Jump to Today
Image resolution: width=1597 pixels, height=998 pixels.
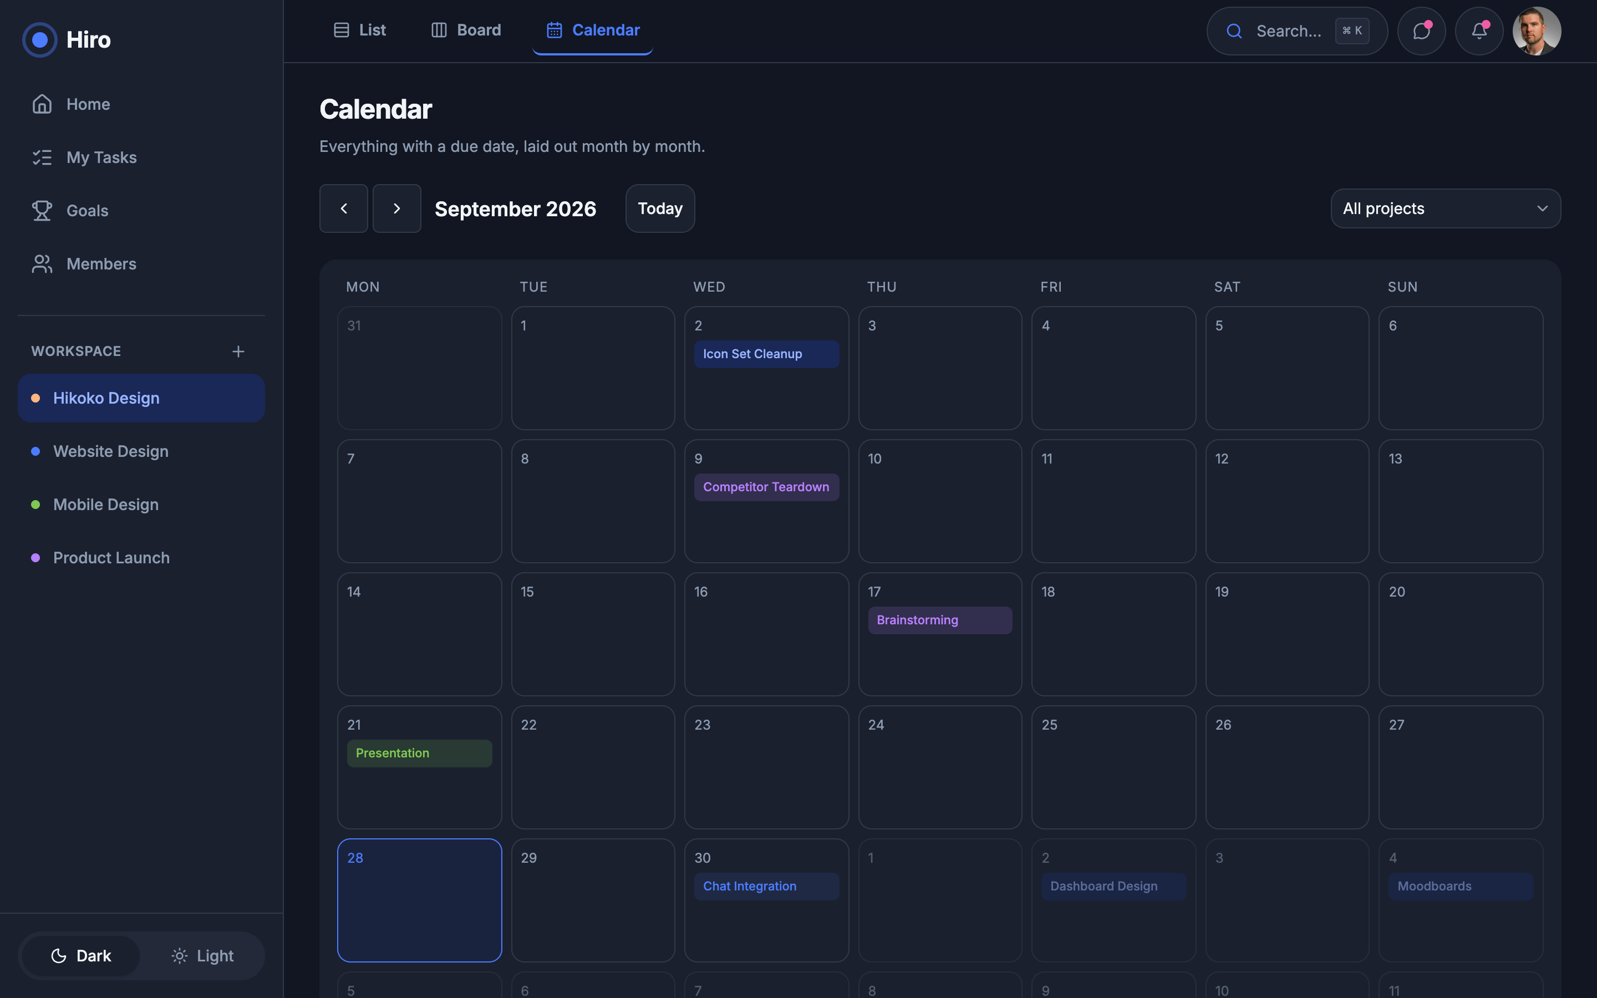(x=660, y=208)
